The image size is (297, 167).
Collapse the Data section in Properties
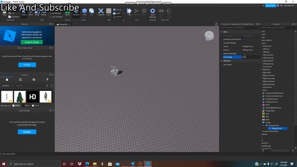pos(222,32)
